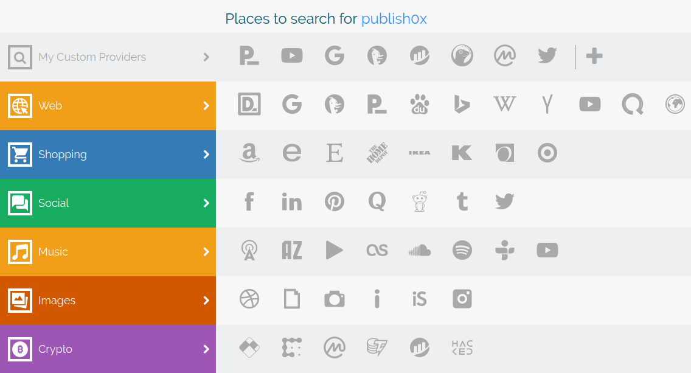Pick the SoundCloud provider icon
This screenshot has width=691, height=373.
(x=420, y=251)
